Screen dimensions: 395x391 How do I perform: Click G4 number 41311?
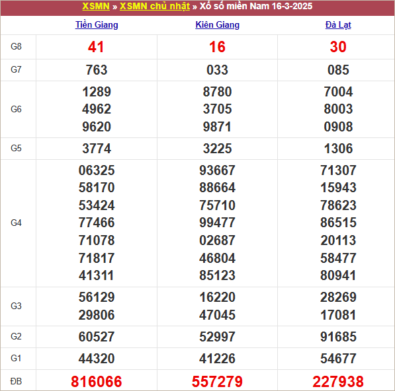[96, 275]
